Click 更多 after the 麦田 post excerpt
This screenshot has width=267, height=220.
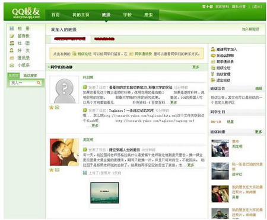(x=190, y=165)
